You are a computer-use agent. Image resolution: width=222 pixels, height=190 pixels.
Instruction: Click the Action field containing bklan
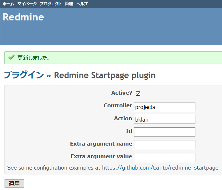165,119
